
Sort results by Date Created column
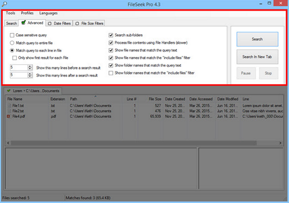point(176,99)
